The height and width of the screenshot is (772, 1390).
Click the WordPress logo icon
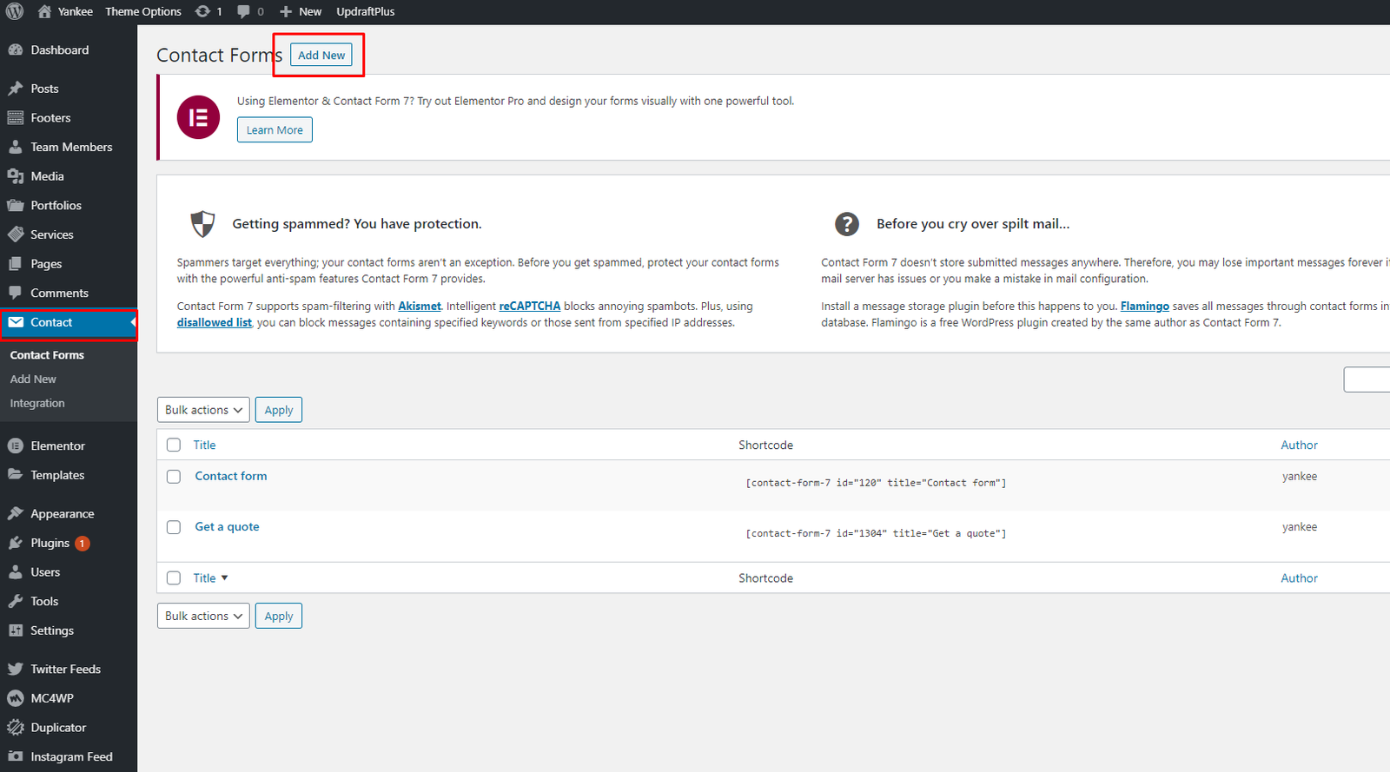(x=15, y=11)
